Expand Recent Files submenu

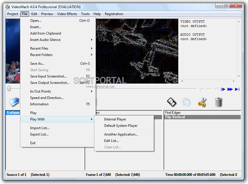point(58,48)
